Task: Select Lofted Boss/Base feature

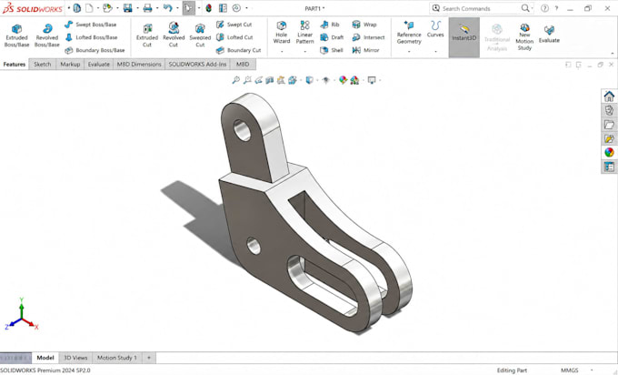Action: (x=91, y=37)
